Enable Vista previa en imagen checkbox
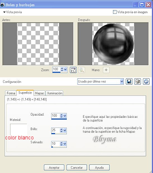The width and height of the screenshot is (153, 173). (x=115, y=12)
